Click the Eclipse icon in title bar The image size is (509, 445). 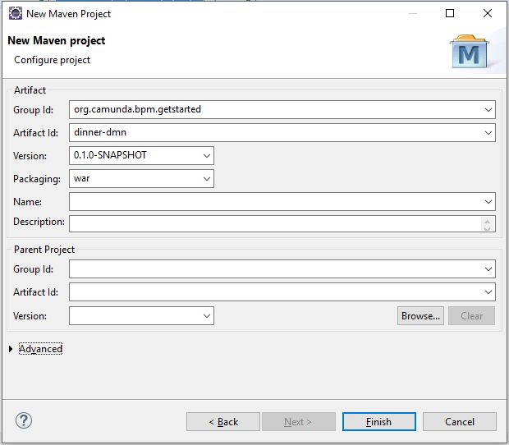click(x=15, y=13)
